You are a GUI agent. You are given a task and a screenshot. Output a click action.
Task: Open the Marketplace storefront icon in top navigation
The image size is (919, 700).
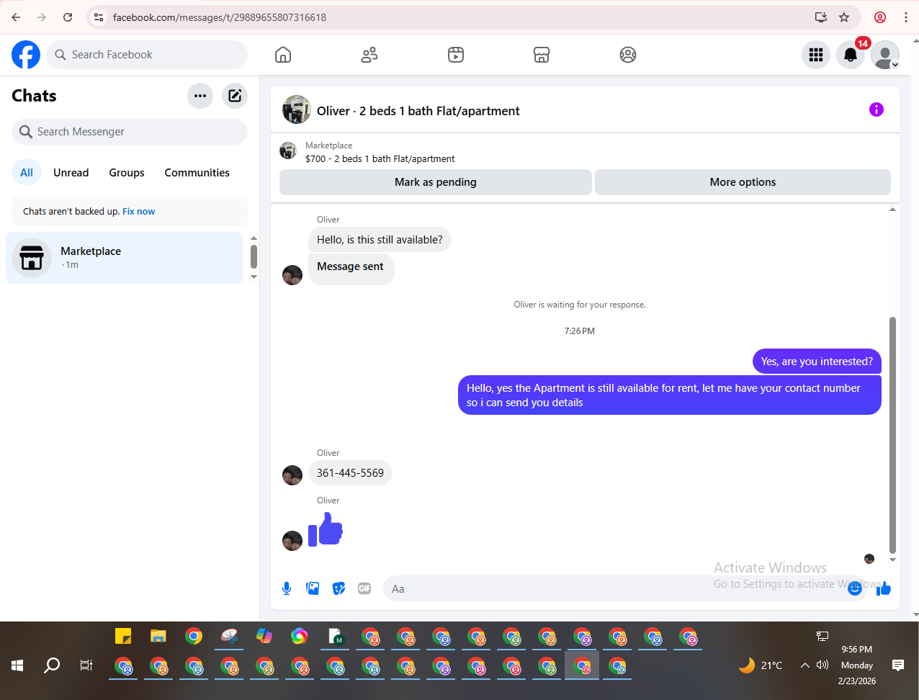click(542, 55)
